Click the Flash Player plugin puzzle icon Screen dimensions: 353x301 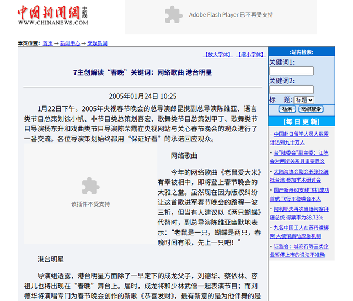click(x=174, y=14)
